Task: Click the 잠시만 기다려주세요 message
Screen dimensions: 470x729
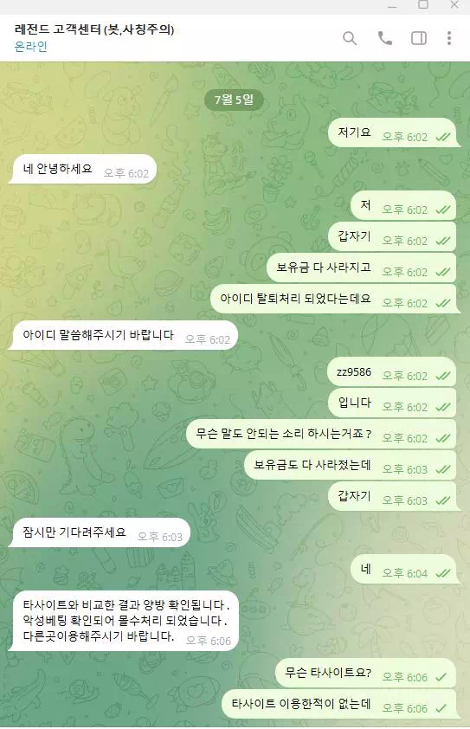Action: pyautogui.click(x=99, y=532)
